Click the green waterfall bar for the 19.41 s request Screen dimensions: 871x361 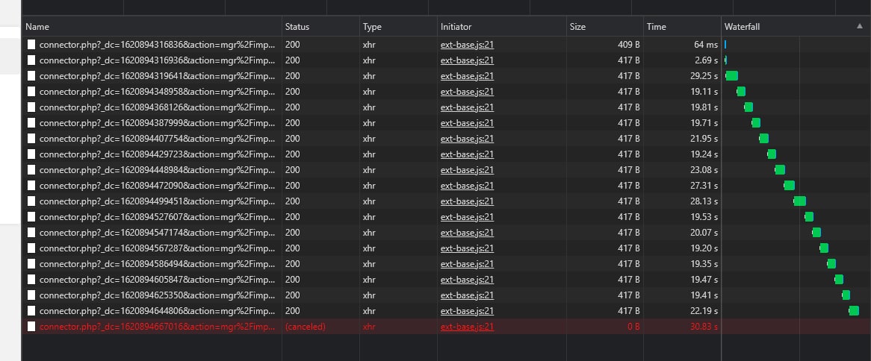846,295
